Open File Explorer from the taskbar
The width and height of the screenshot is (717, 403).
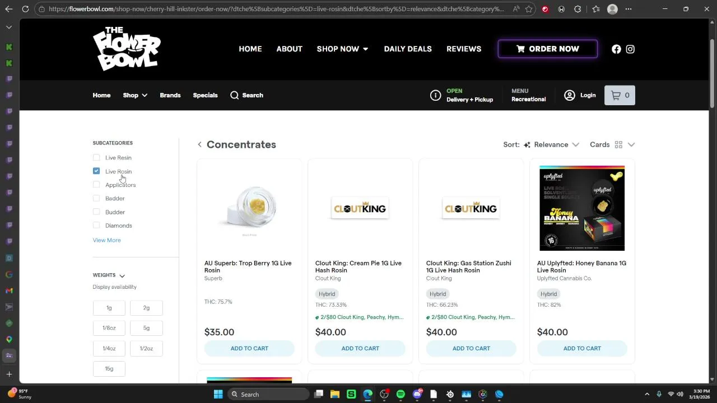tap(335, 394)
